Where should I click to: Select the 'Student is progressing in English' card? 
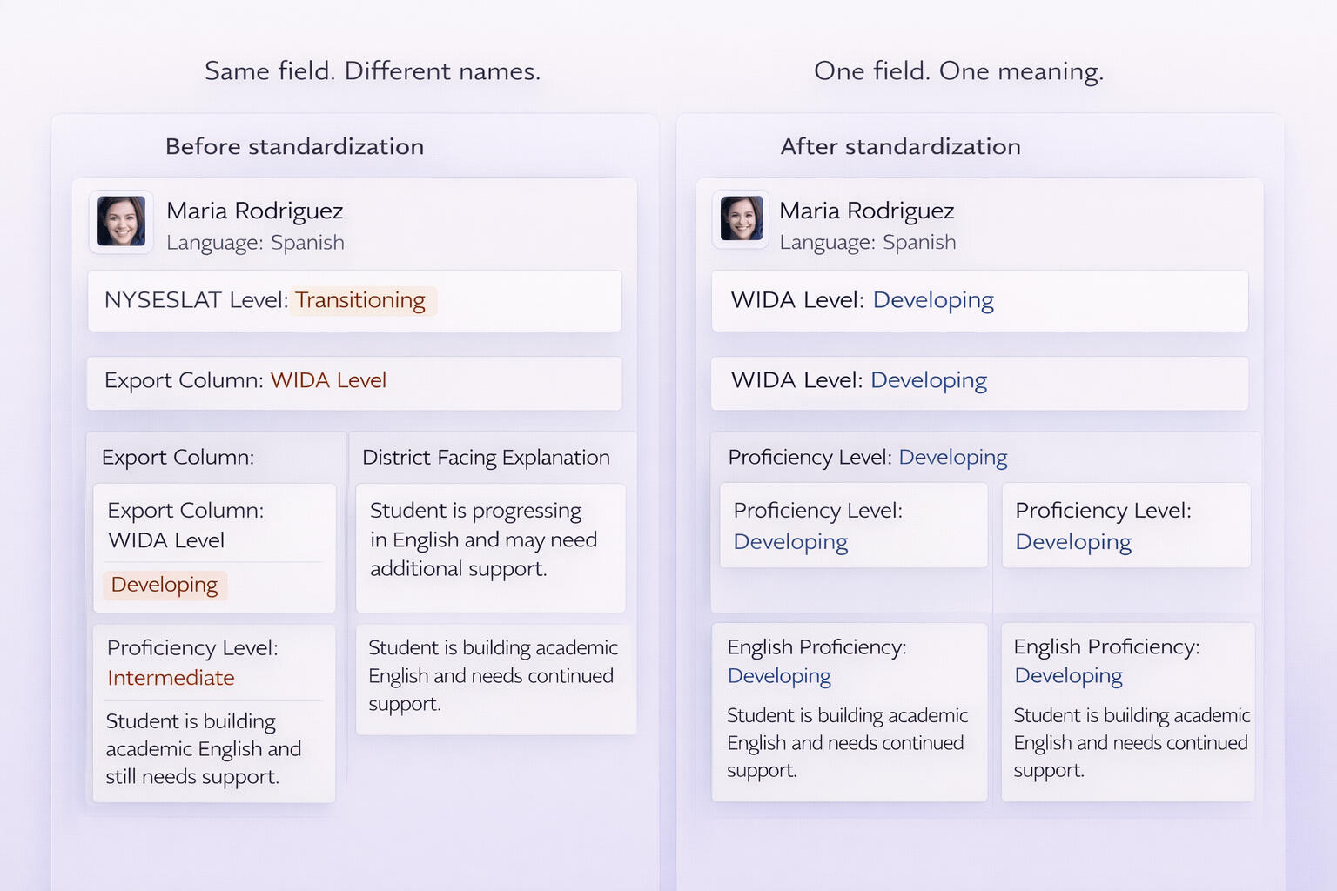(x=490, y=546)
